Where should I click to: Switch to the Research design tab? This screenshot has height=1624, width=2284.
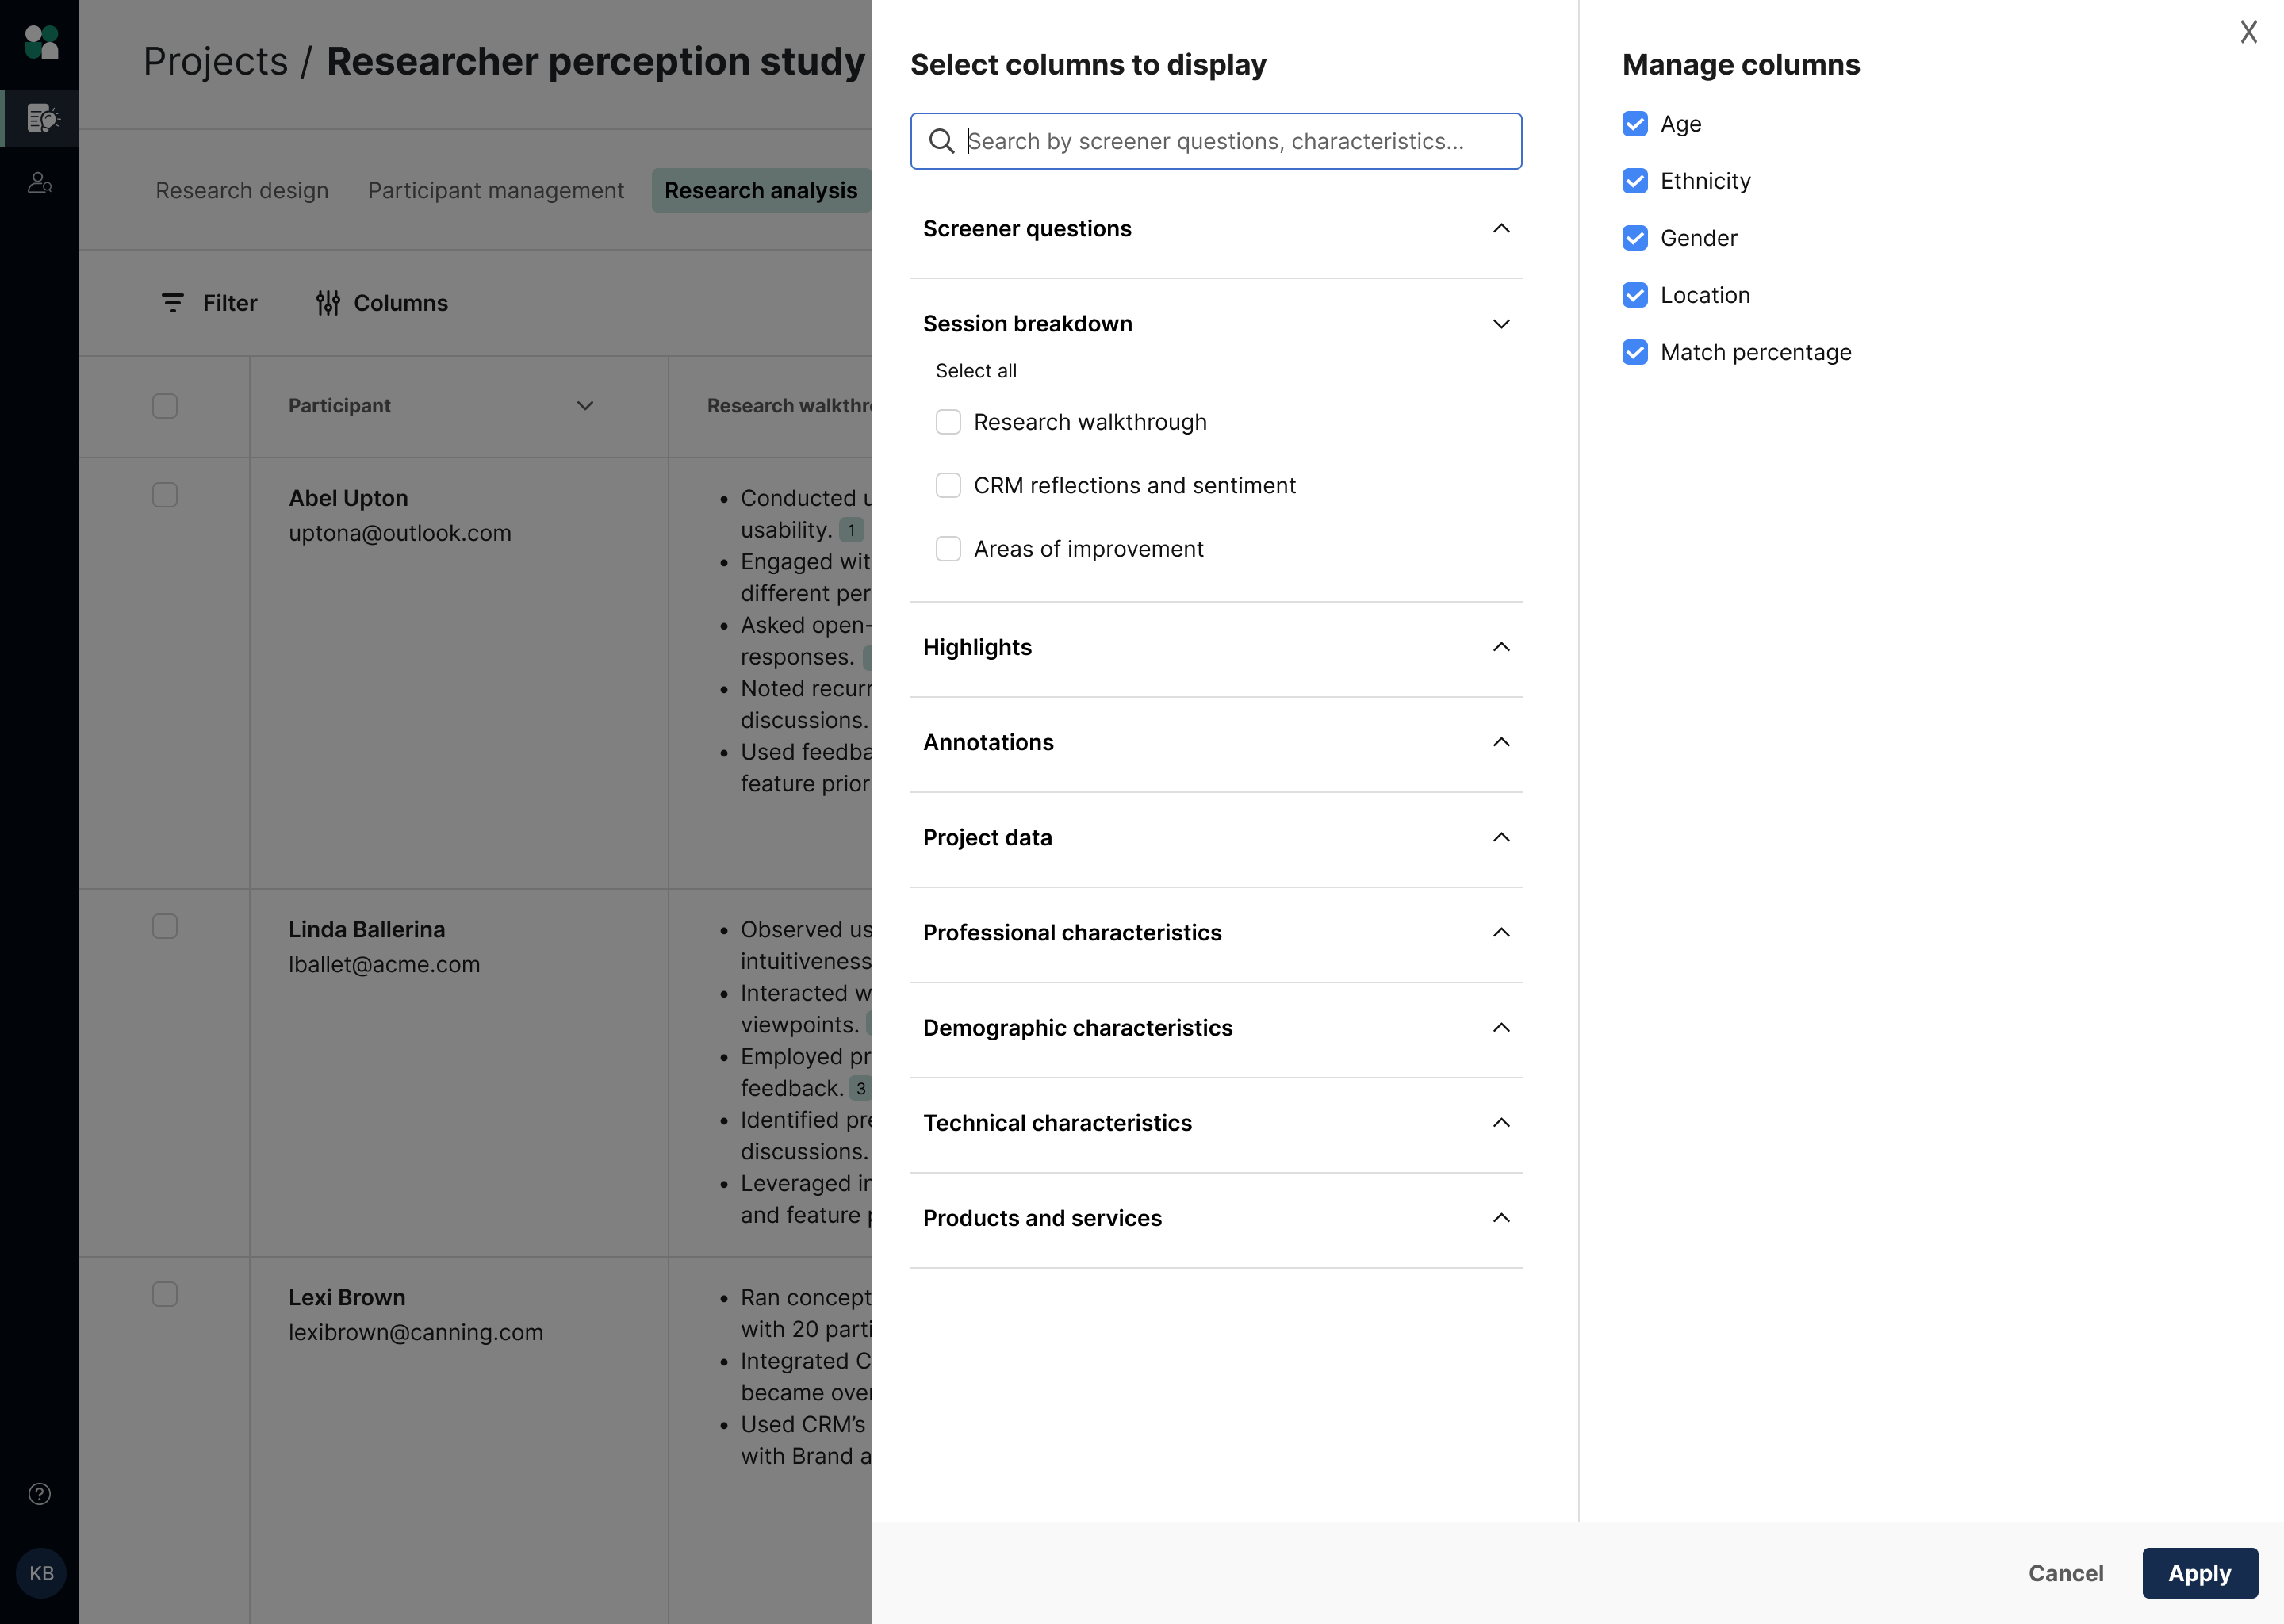(242, 190)
